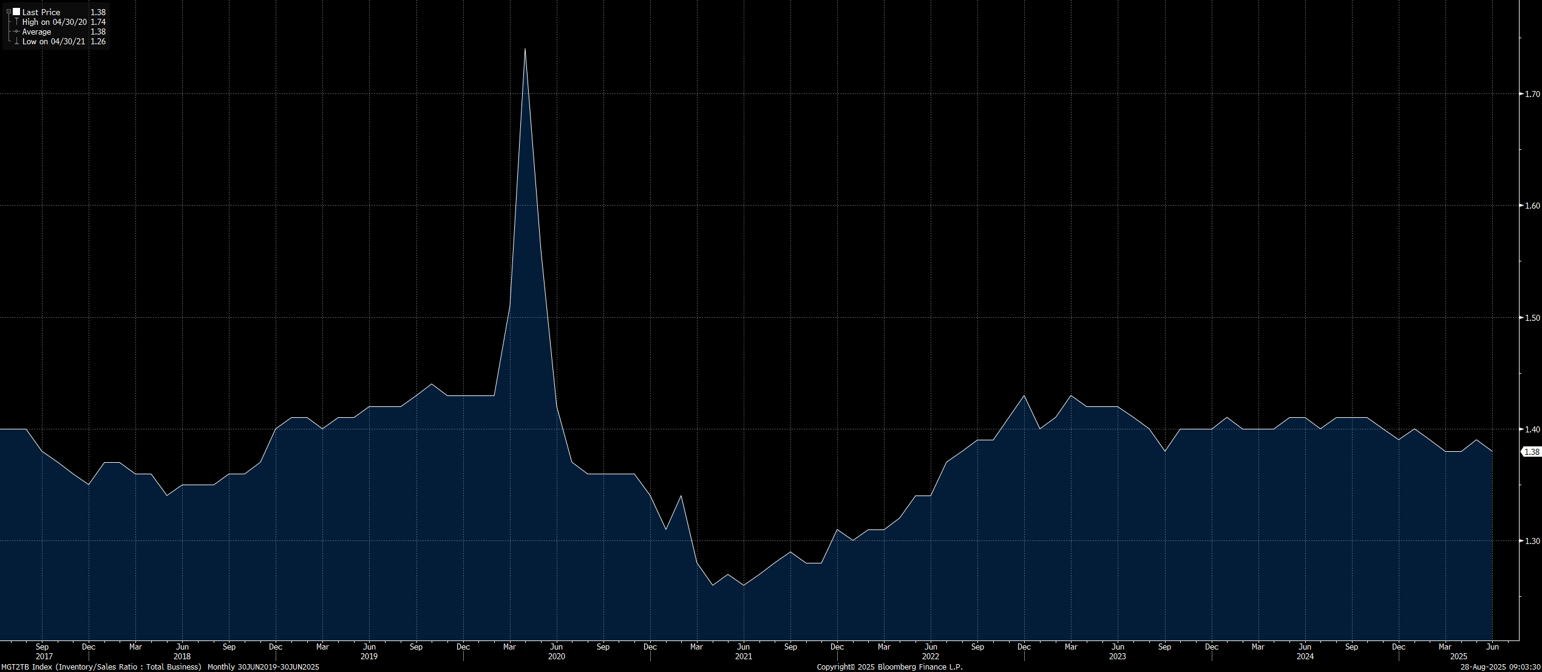The width and height of the screenshot is (1542, 672).
Task: Click the 2023 year label on x-axis
Action: tap(1117, 656)
